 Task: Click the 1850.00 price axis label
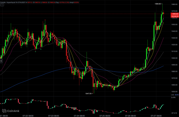[174, 92]
